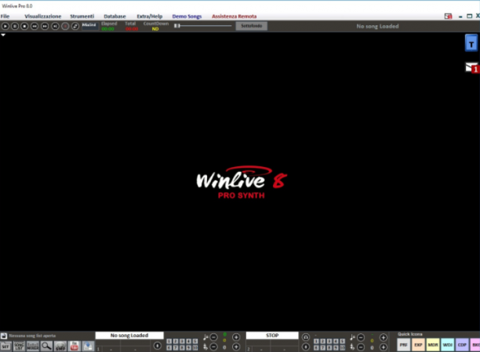Viewport: 480px width, 352px height.
Task: Click the song list file icon
Action: (x=4, y=336)
